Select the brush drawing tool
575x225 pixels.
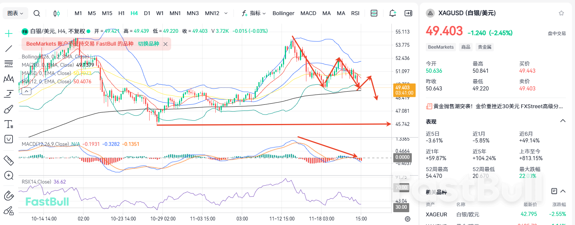8,109
